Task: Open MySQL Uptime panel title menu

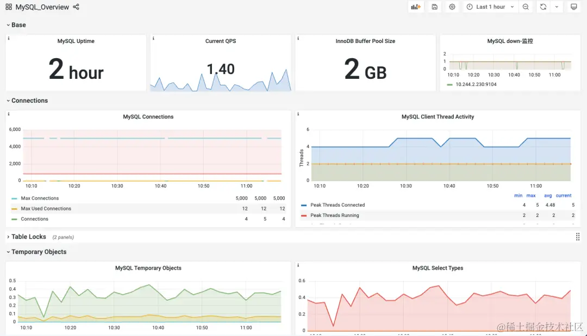Action: click(76, 41)
